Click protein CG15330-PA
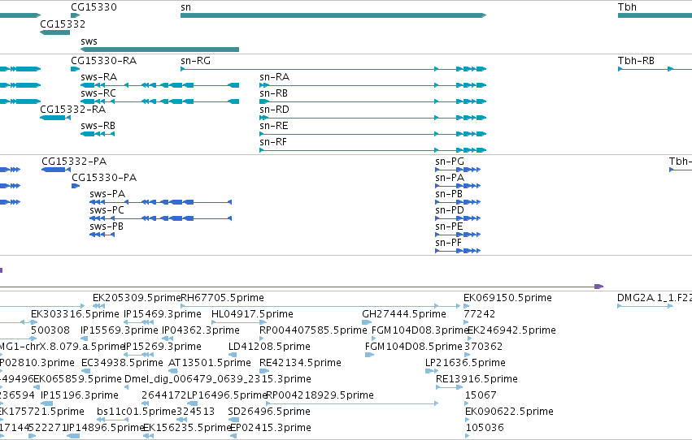The height and width of the screenshot is (440, 692). click(76, 186)
